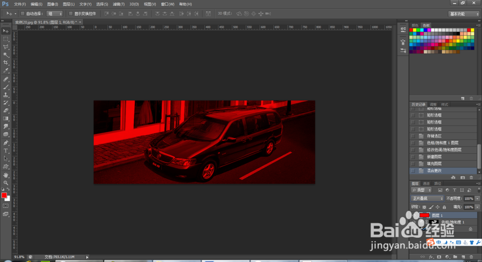Select the Crop tool
Image resolution: width=482 pixels, height=262 pixels.
tap(6, 63)
